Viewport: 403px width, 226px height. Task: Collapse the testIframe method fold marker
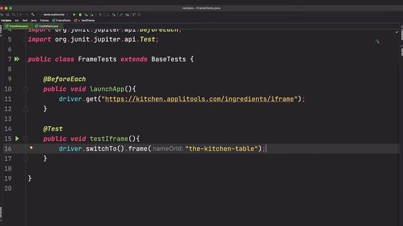[25, 139]
